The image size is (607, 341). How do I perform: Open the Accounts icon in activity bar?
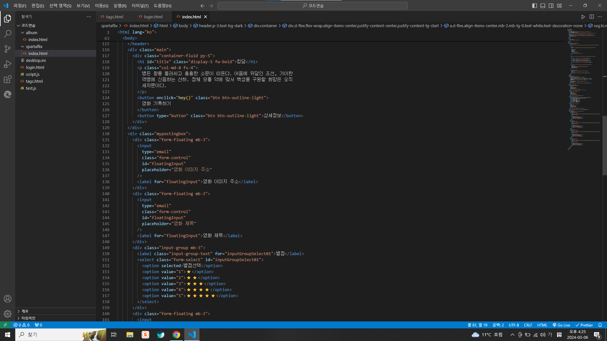[8, 299]
